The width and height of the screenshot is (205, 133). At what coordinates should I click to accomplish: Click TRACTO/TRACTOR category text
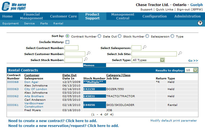tap(121, 96)
